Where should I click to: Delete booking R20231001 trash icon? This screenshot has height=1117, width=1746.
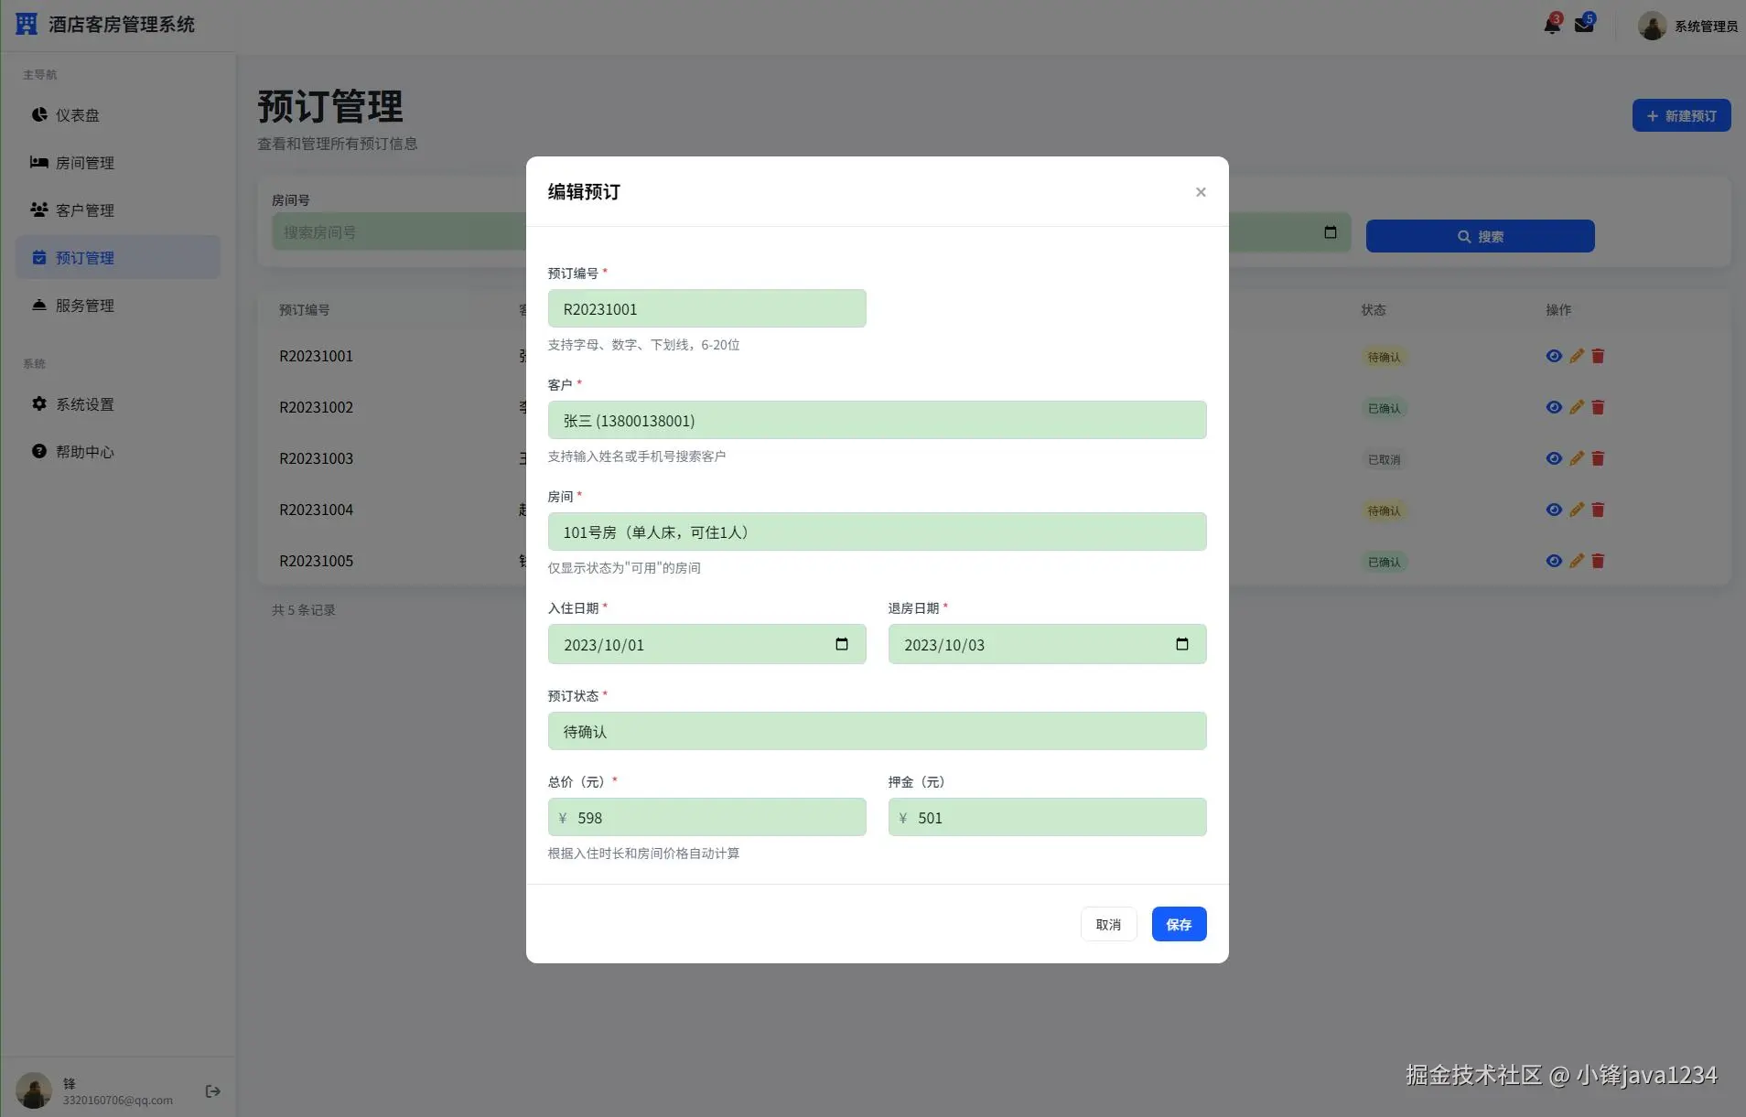1598,356
